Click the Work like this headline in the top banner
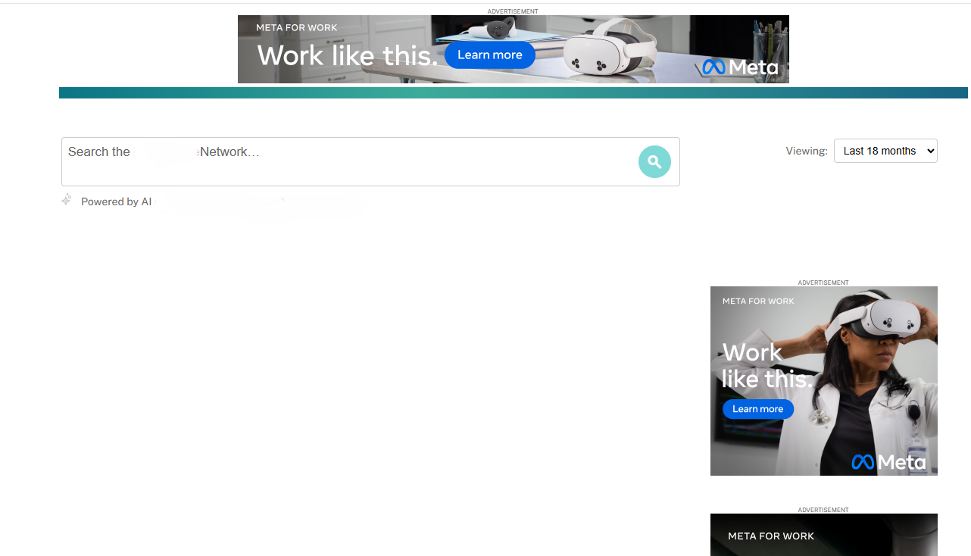The width and height of the screenshot is (971, 556). click(347, 55)
